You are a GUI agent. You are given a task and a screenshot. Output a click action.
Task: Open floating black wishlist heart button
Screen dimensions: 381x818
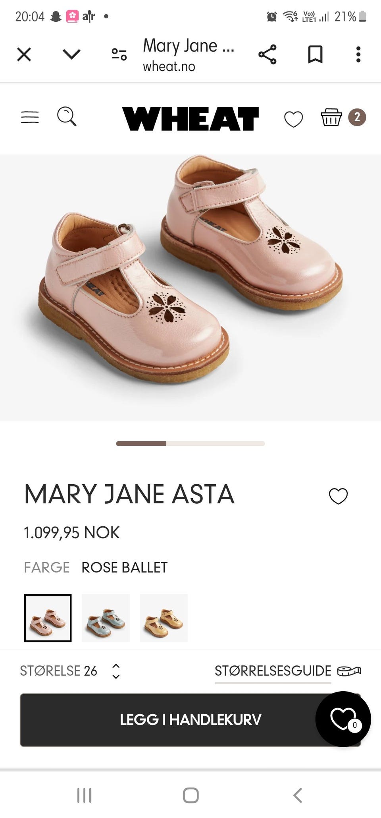click(x=343, y=719)
